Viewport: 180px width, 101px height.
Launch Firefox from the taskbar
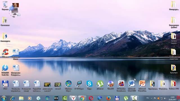108,98
